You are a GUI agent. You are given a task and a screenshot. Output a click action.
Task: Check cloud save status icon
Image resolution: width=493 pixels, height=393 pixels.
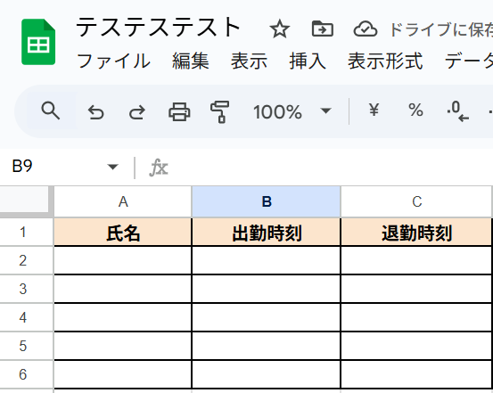point(366,29)
